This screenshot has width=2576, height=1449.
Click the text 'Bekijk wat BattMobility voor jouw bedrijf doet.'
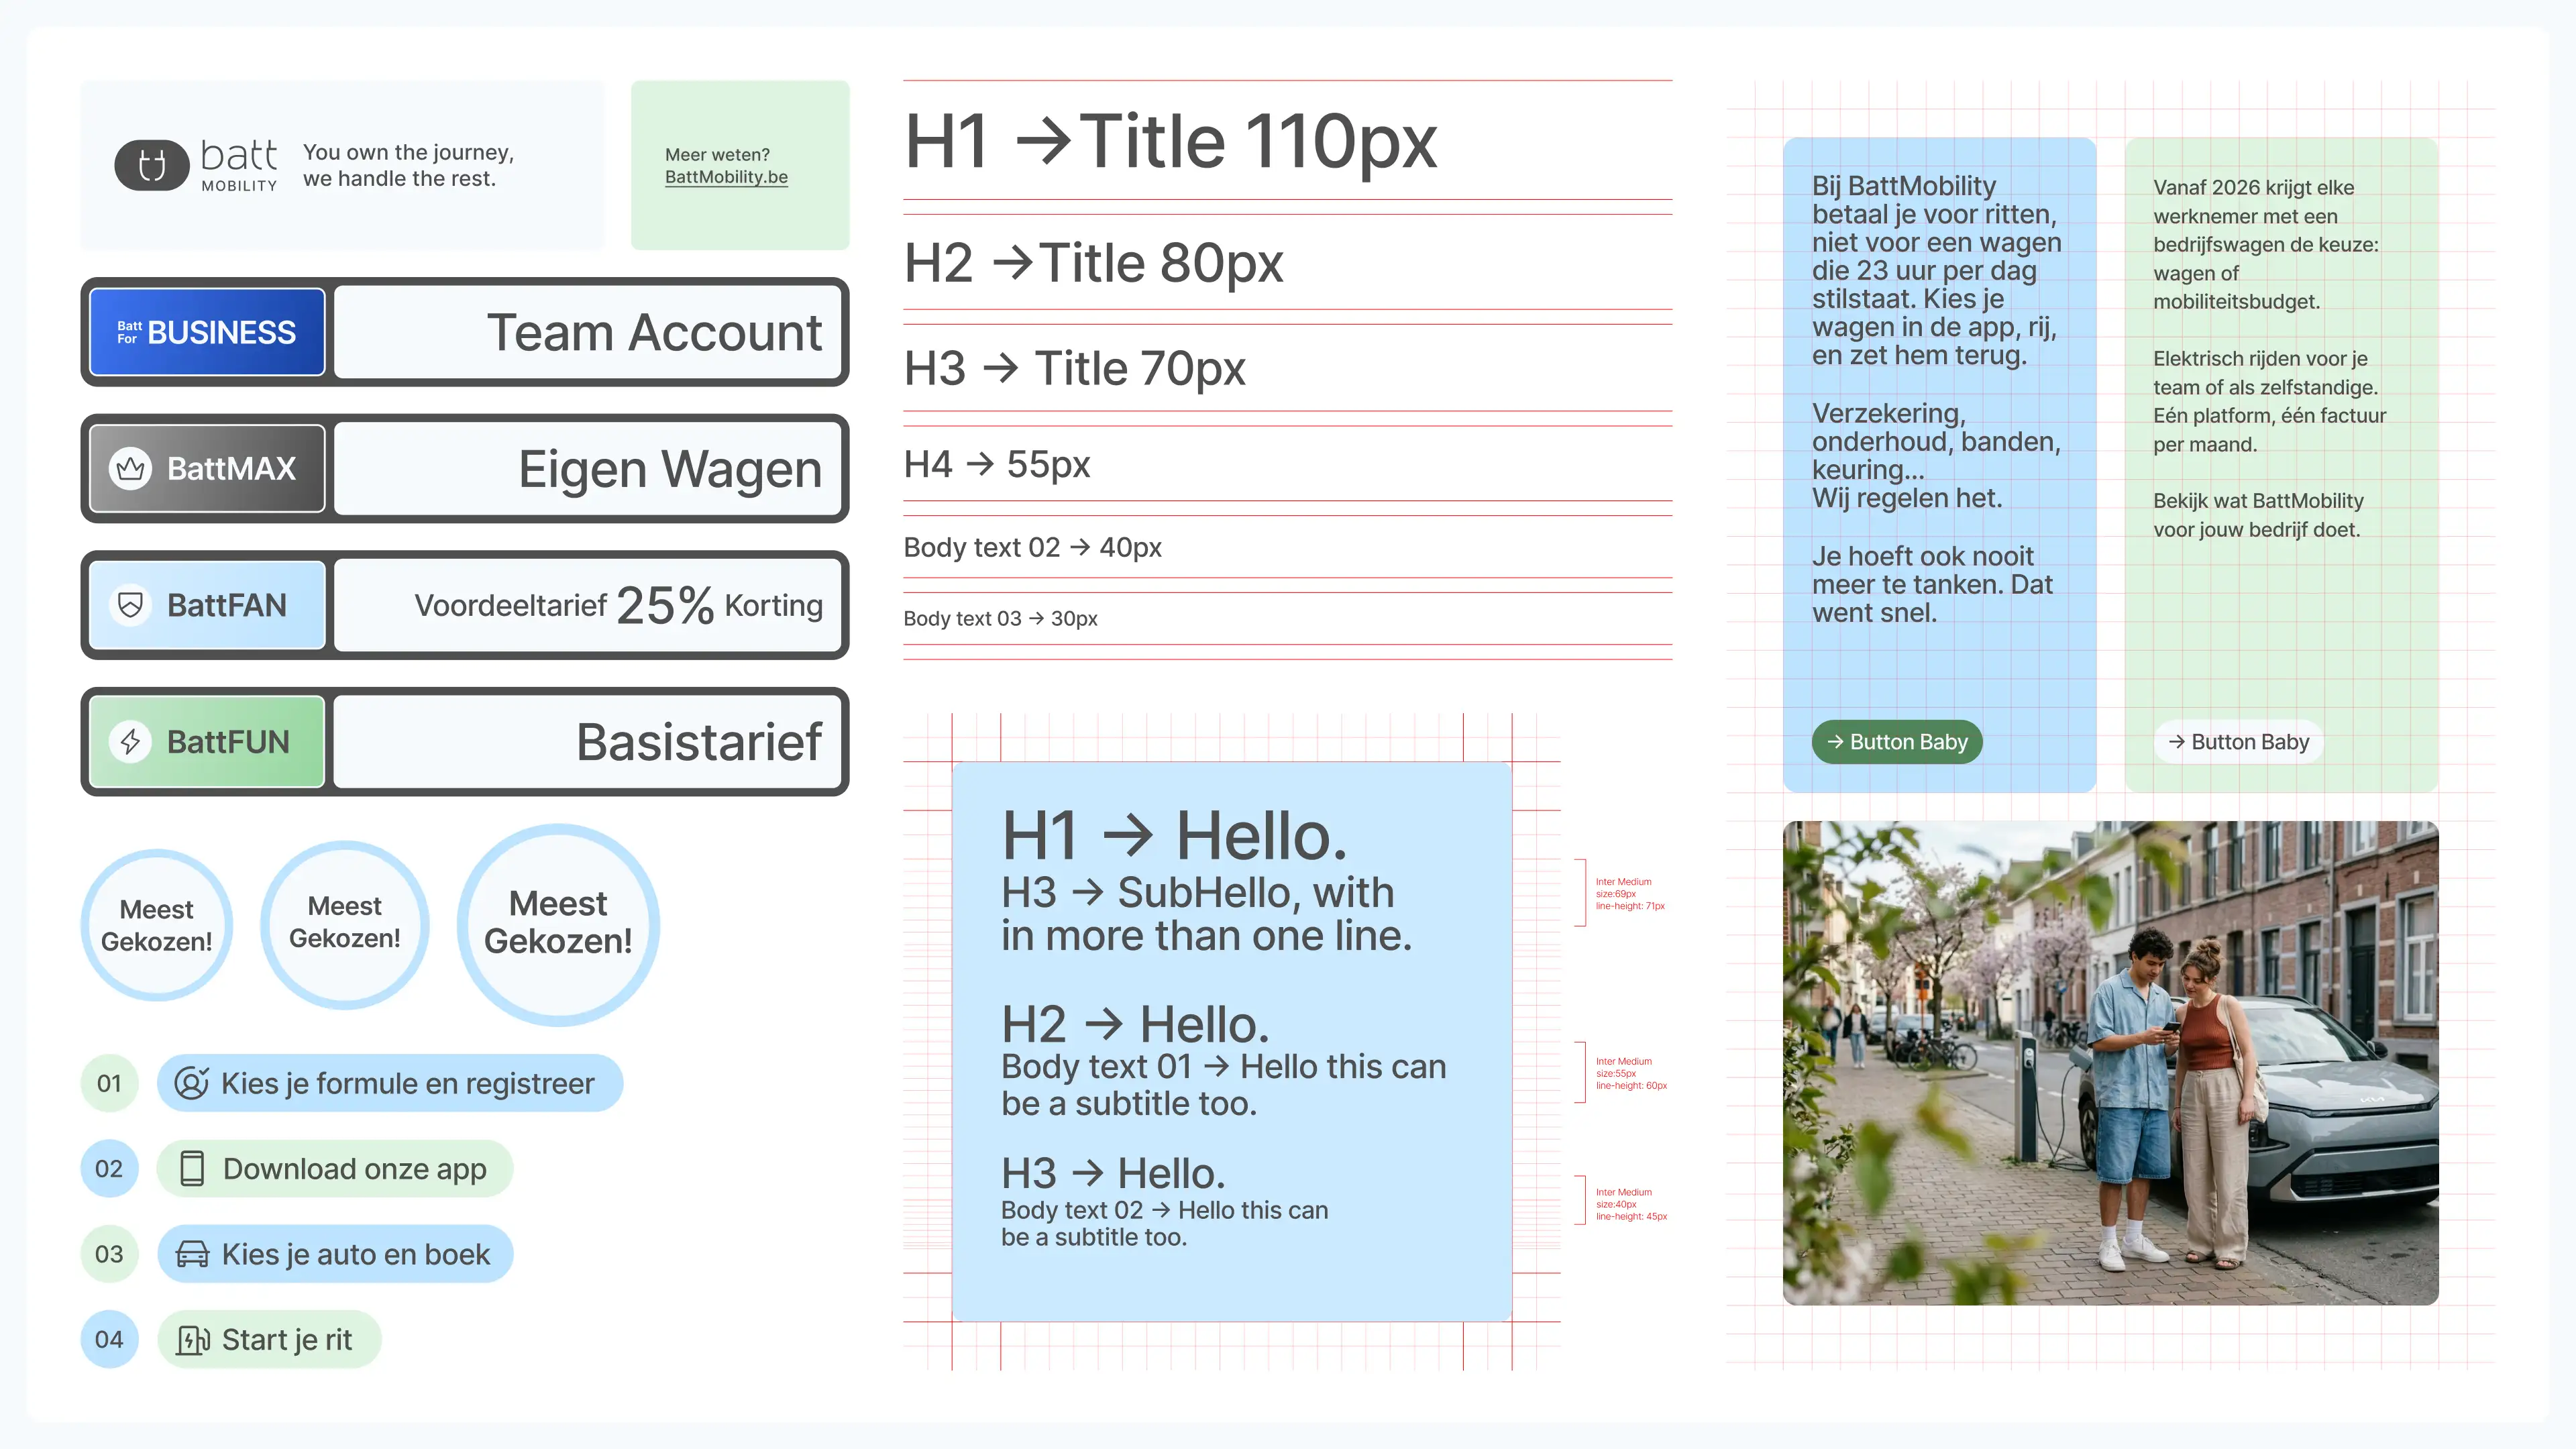pyautogui.click(x=2258, y=515)
